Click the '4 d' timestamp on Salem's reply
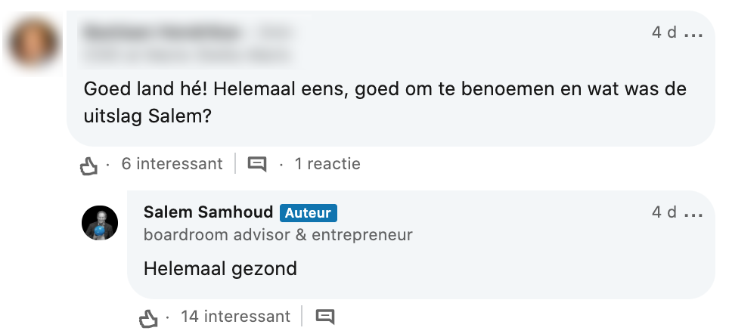Viewport: 729px width, 334px height. (664, 213)
